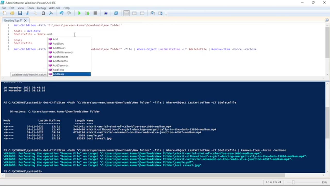Show script pane on top layout

coord(126,13)
